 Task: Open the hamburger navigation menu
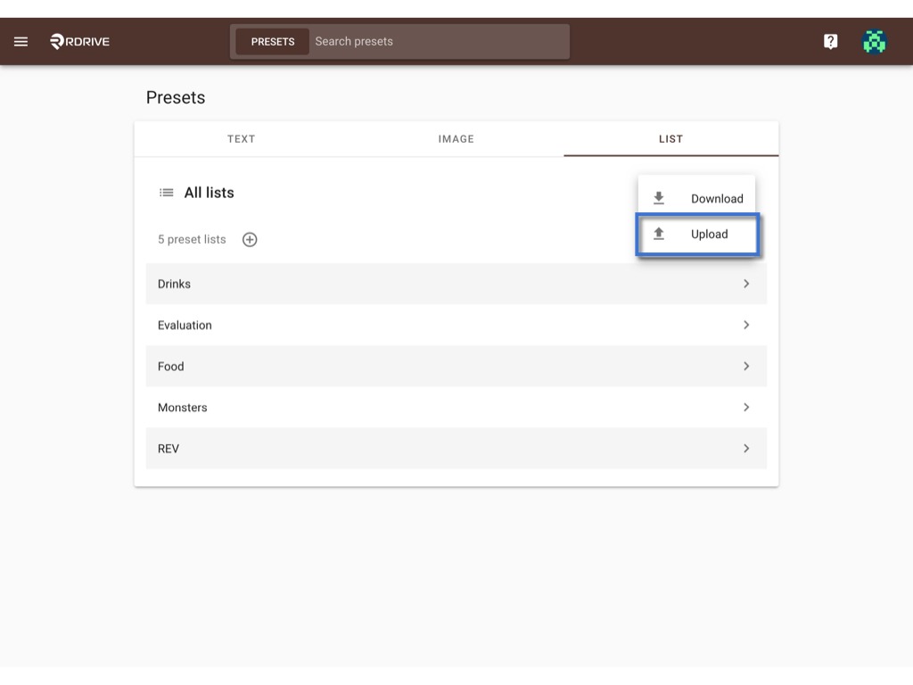click(21, 41)
